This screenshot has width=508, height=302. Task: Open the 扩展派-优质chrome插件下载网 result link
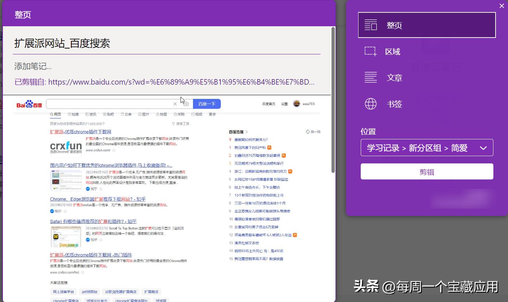pyautogui.click(x=80, y=132)
